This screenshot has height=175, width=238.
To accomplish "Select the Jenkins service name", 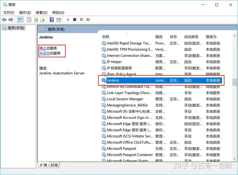I will pos(113,80).
